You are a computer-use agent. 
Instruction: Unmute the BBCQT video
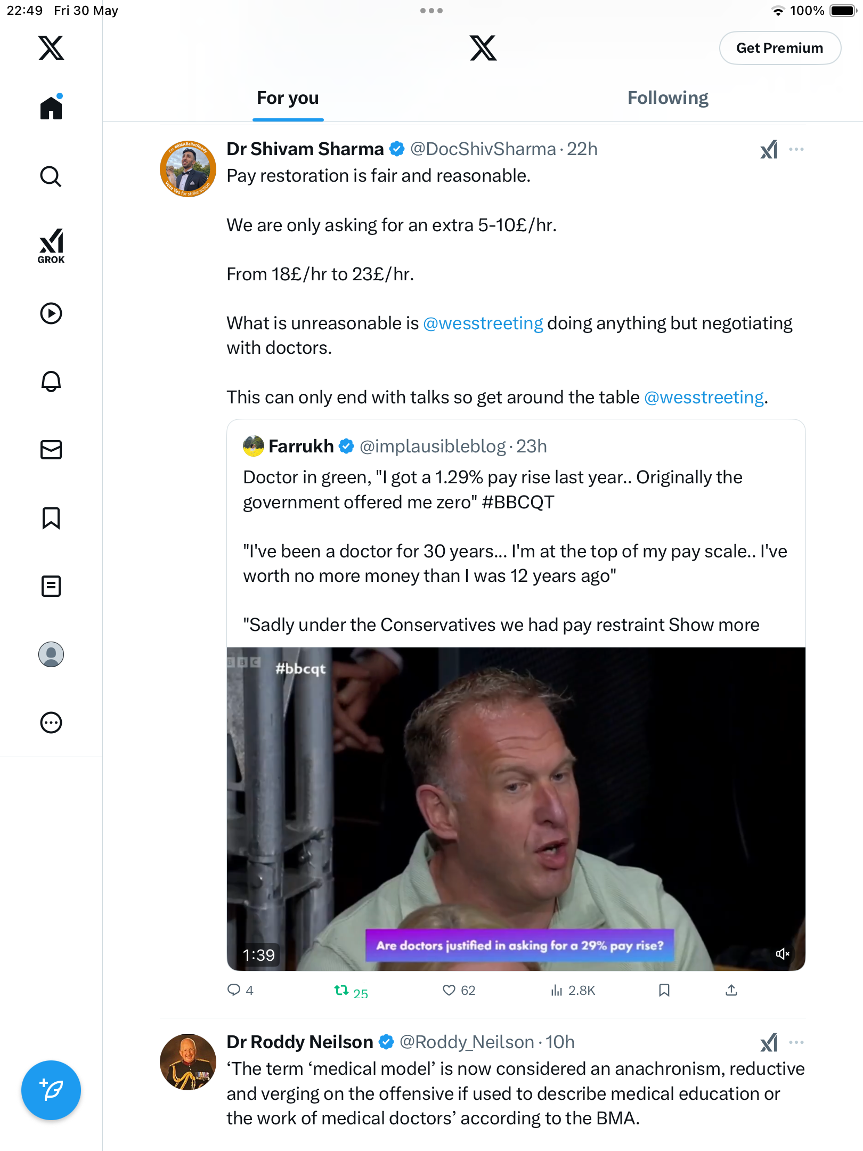(x=783, y=954)
